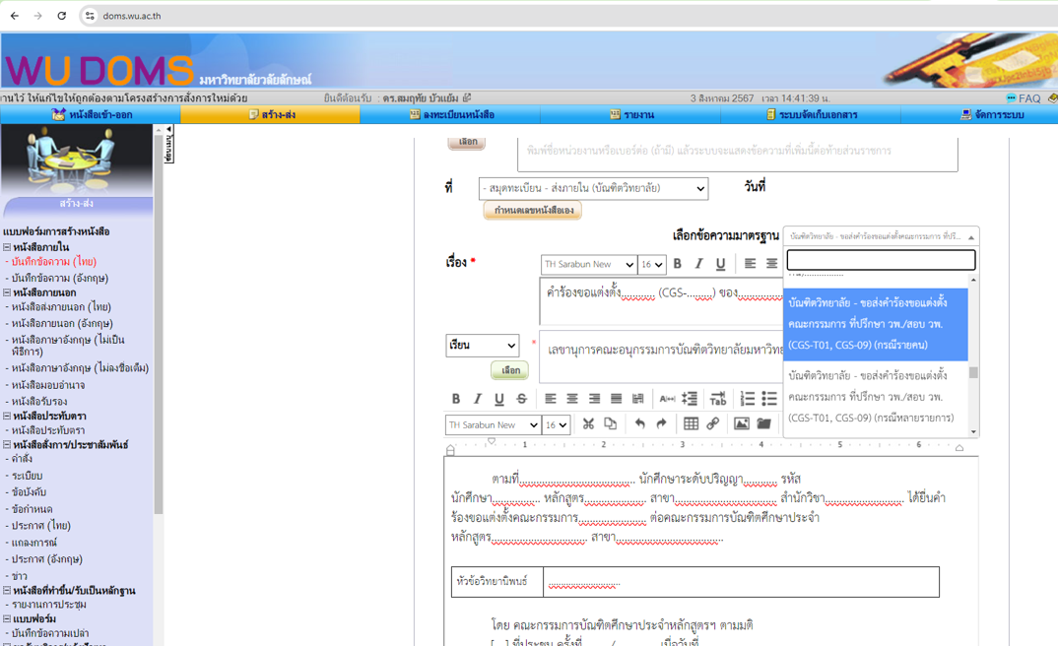
Task: Insert a table using the table icon
Action: [x=691, y=424]
